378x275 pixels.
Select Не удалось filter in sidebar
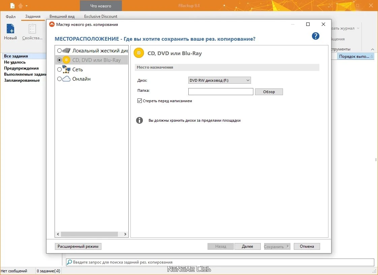(15, 62)
